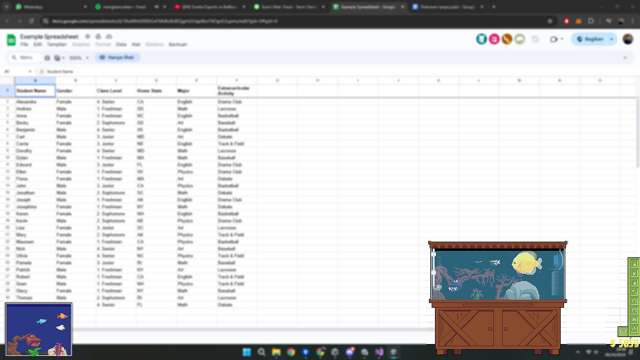Click the Bagikan share button
Viewport: 640px width, 360px height.
(590, 39)
